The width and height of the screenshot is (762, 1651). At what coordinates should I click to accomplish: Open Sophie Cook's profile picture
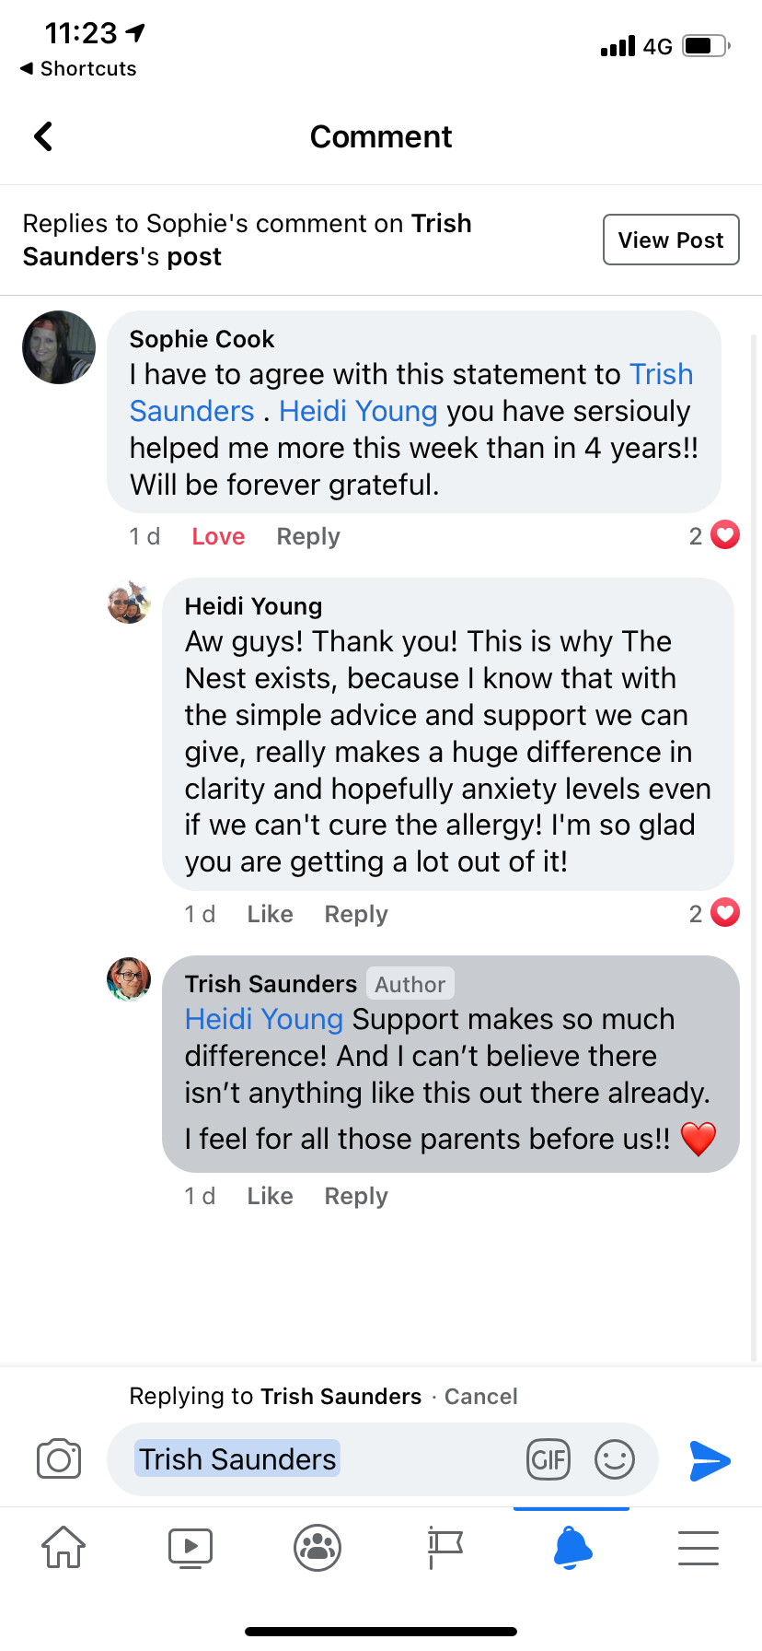[x=59, y=347]
